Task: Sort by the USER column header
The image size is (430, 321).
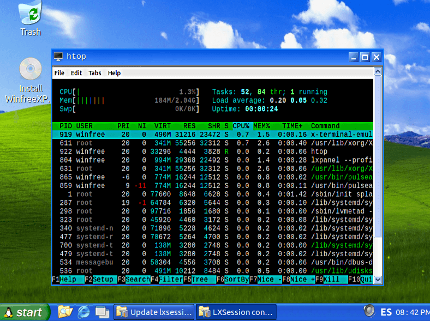Action: 84,126
